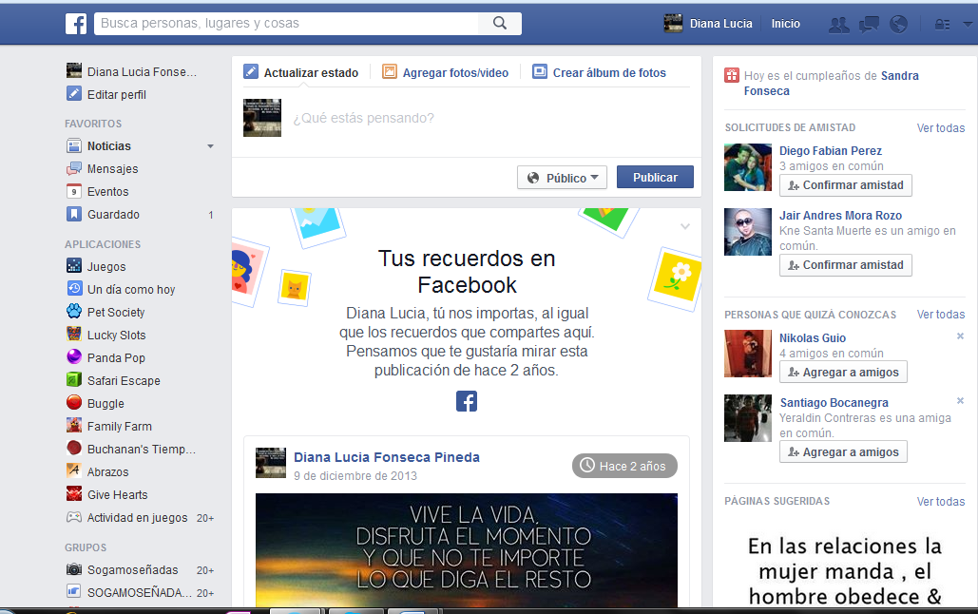Dismiss Santiago Bocanegra suggestion
This screenshot has width=978, height=614.
point(960,400)
